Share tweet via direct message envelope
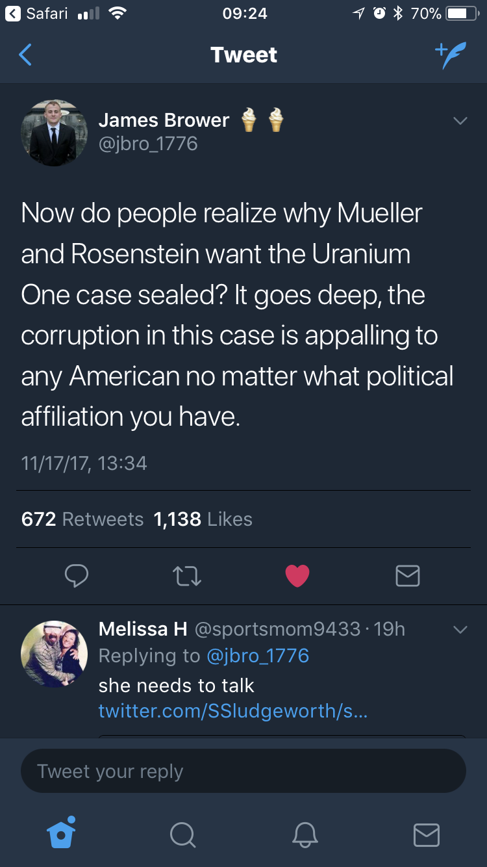The height and width of the screenshot is (867, 487). [x=407, y=575]
